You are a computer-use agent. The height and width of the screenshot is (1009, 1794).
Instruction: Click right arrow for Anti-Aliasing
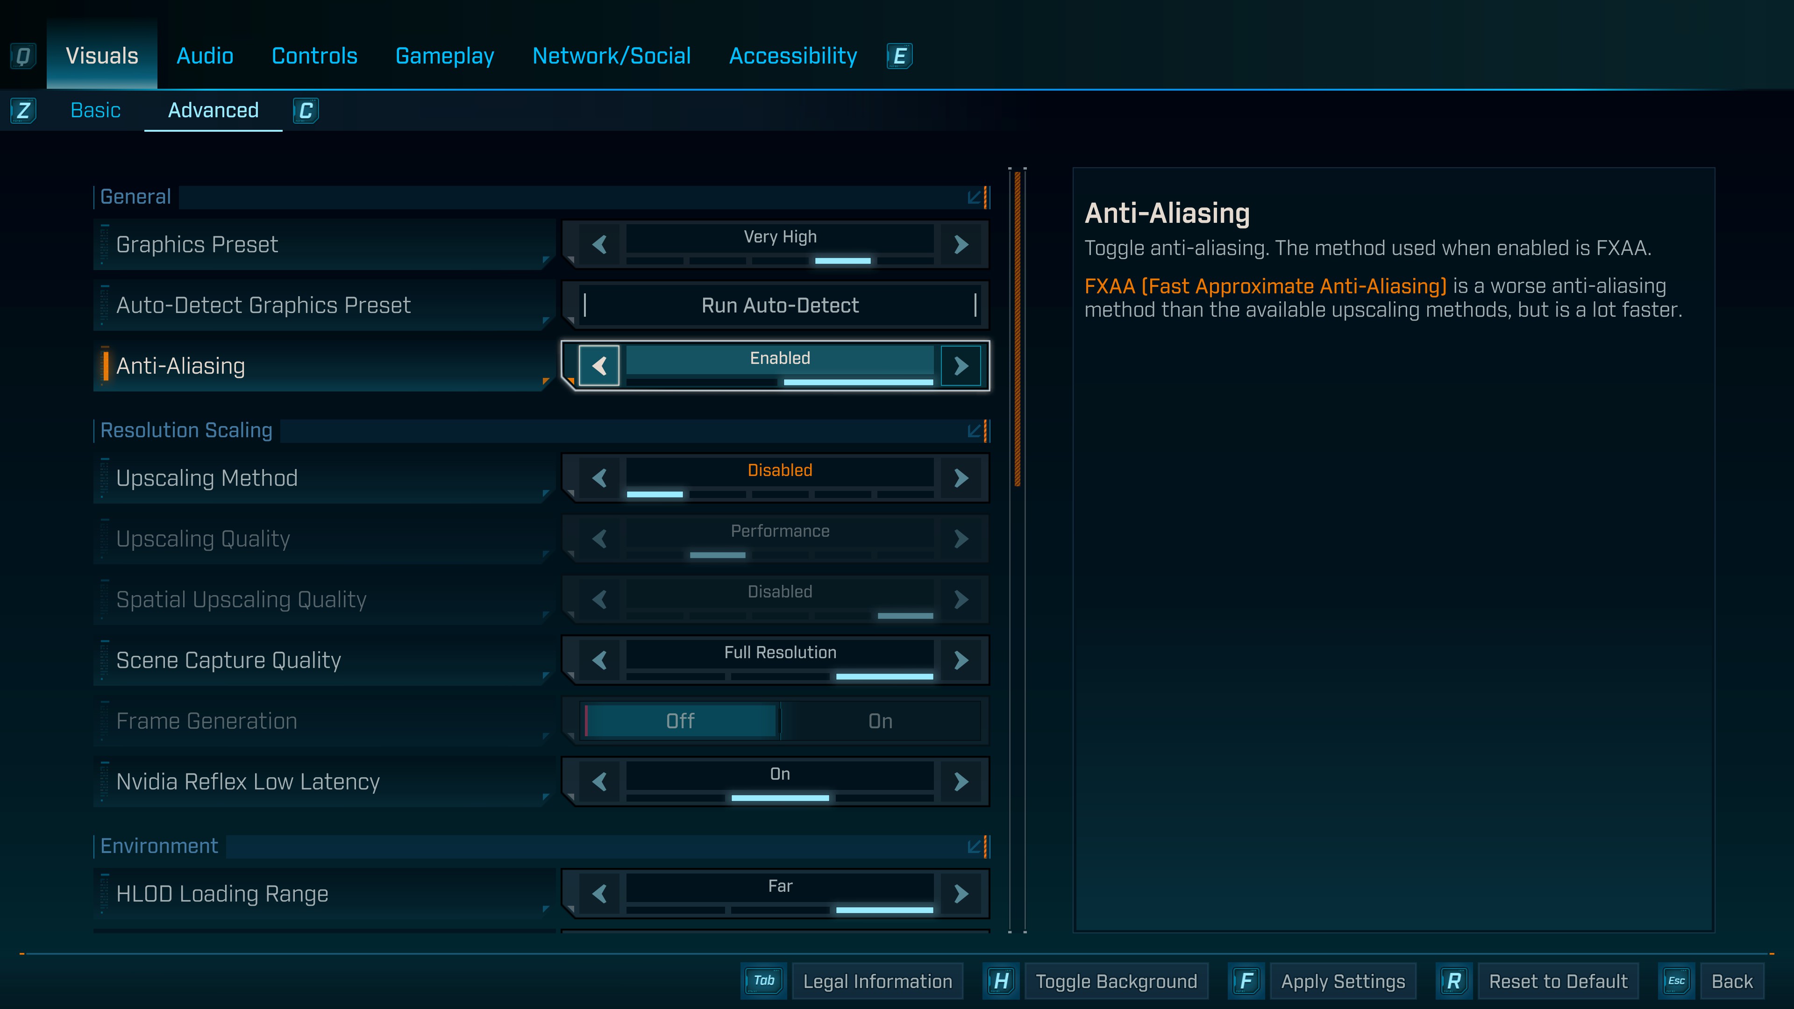click(961, 366)
